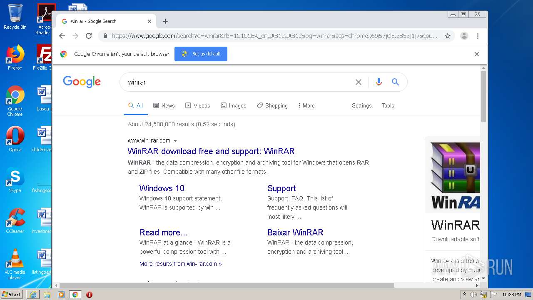Dismiss the default browser notification bar
The width and height of the screenshot is (533, 300).
[x=477, y=54]
